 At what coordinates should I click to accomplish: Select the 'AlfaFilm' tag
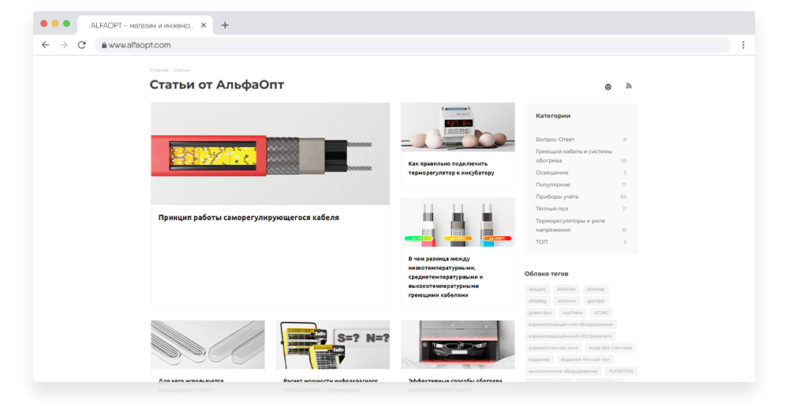567,290
